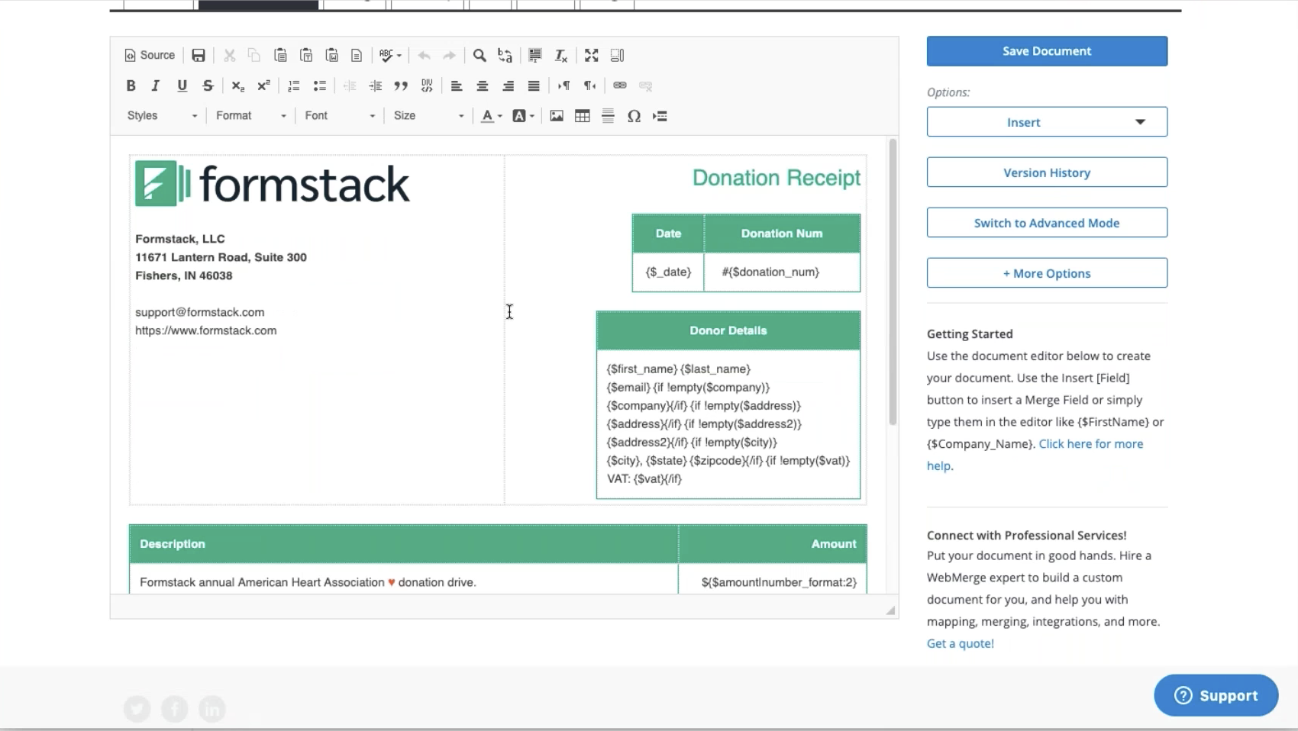This screenshot has width=1298, height=731.
Task: Click the Save Document button
Action: (x=1047, y=51)
